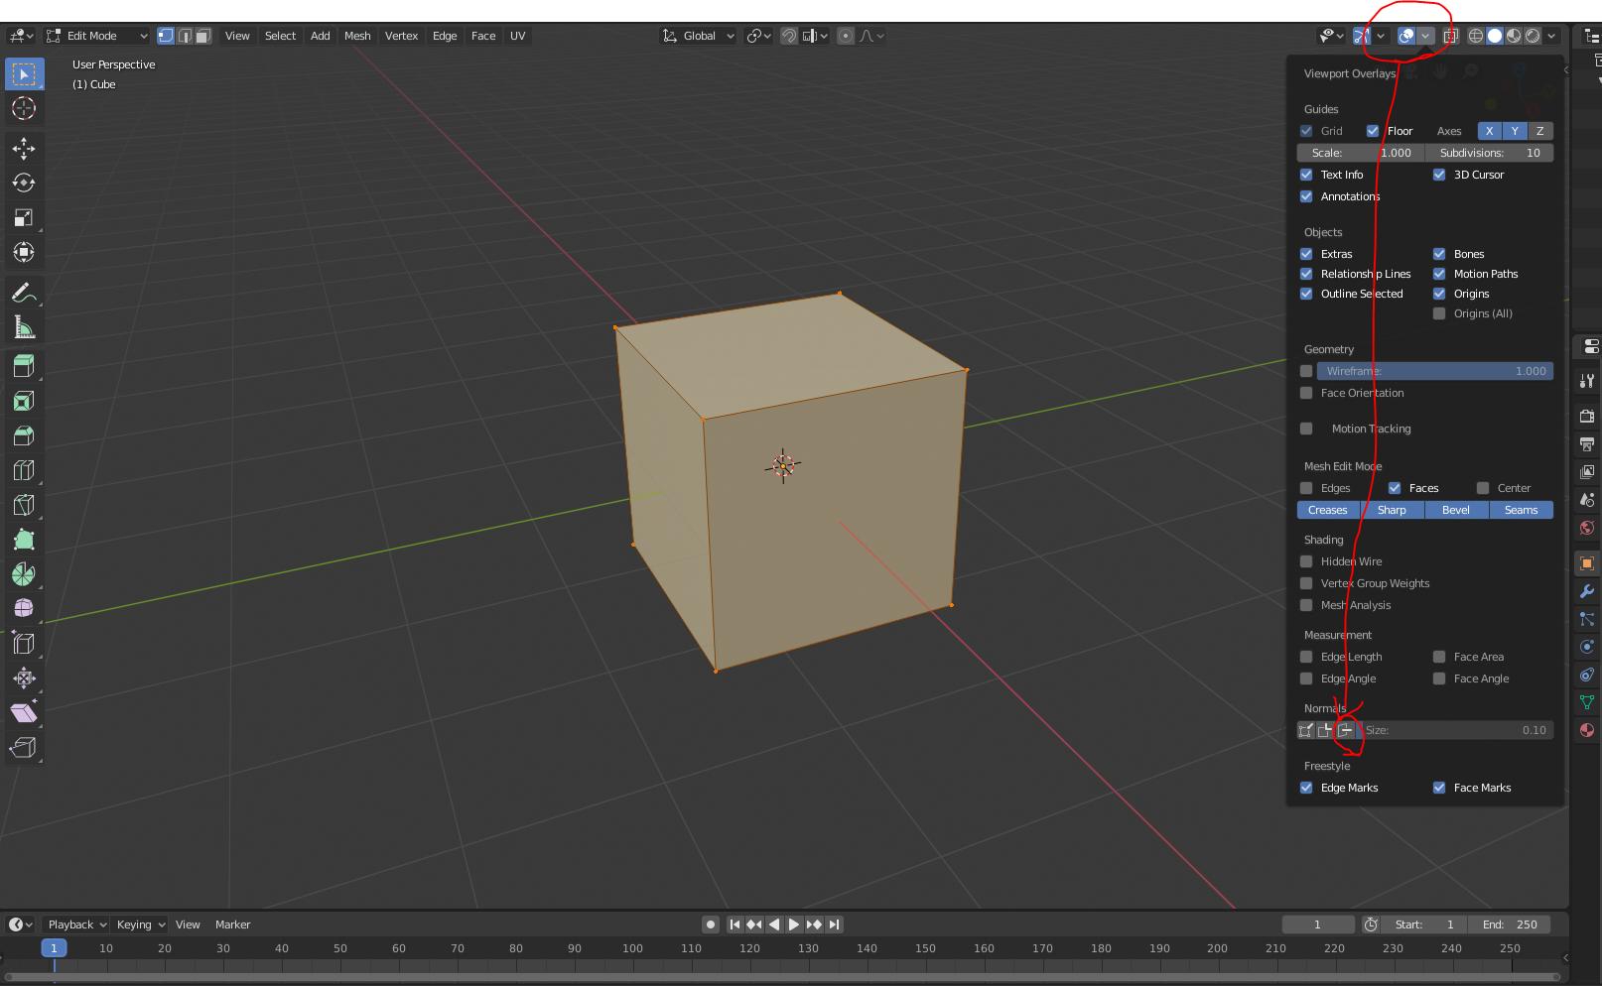
Task: Open the object visibility and selectability dropdown
Action: tap(1331, 36)
